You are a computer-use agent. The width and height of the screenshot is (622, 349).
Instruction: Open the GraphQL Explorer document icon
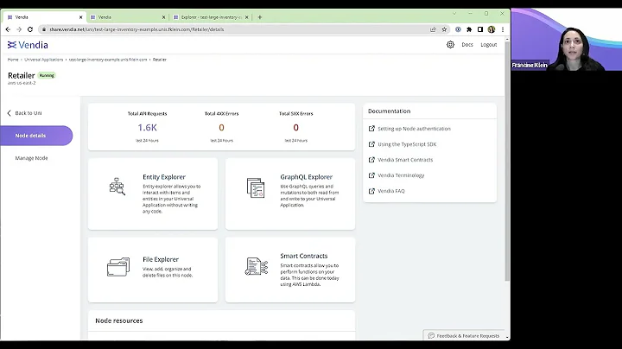256,187
